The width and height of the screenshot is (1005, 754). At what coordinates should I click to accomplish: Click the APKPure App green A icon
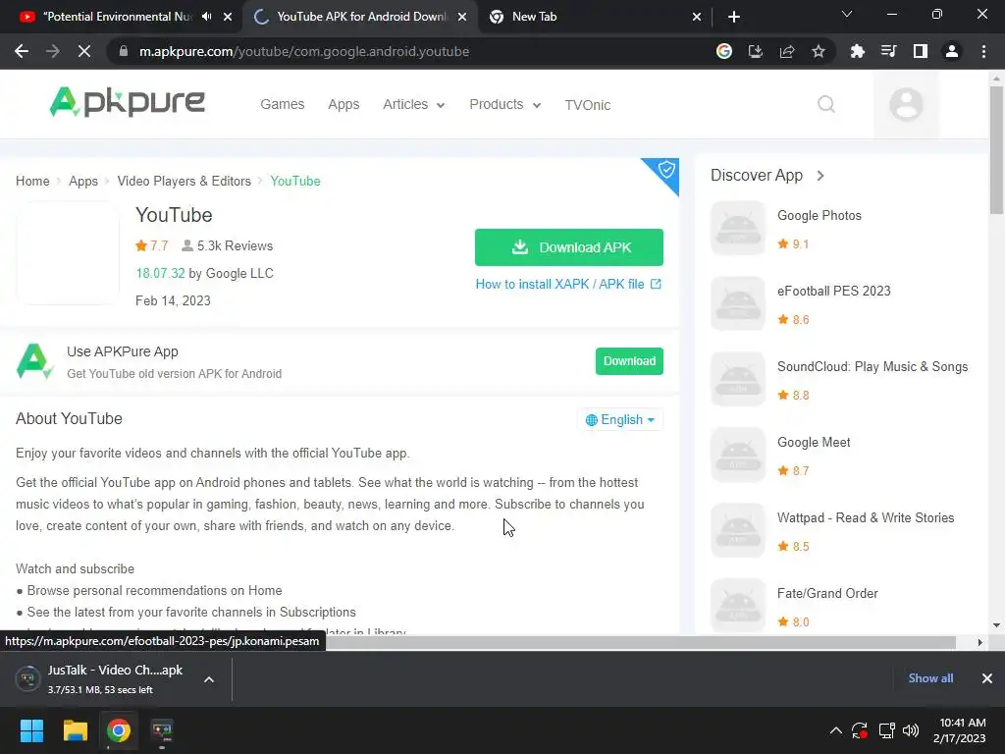point(34,361)
